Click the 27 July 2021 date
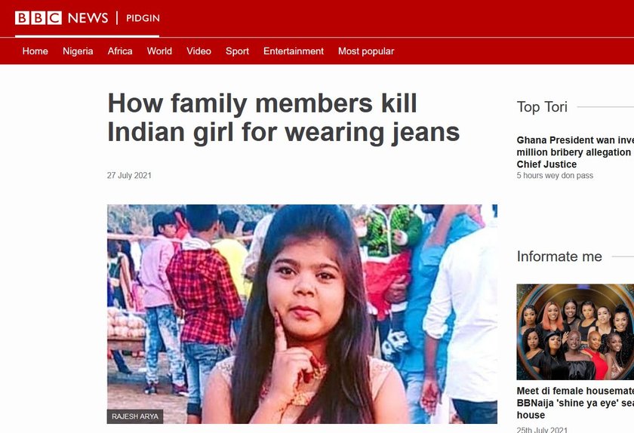The image size is (634, 433). click(129, 176)
